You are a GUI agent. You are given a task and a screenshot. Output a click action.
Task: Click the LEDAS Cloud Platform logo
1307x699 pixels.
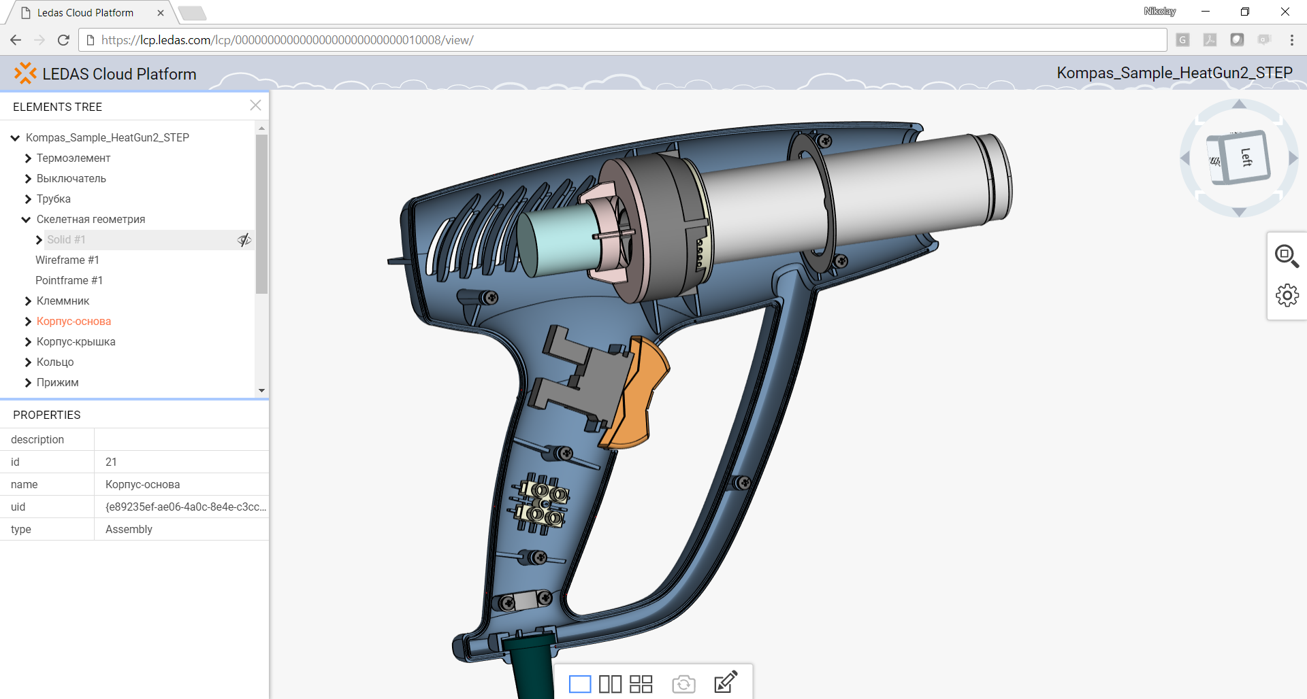[106, 73]
